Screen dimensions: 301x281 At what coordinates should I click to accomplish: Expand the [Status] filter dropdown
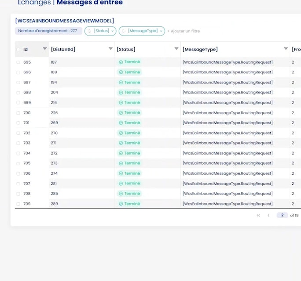point(101,31)
